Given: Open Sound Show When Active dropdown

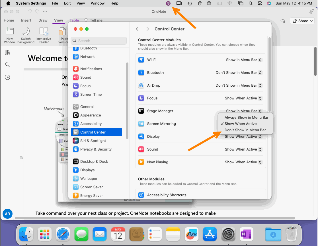Looking at the screenshot, I should [x=244, y=149].
